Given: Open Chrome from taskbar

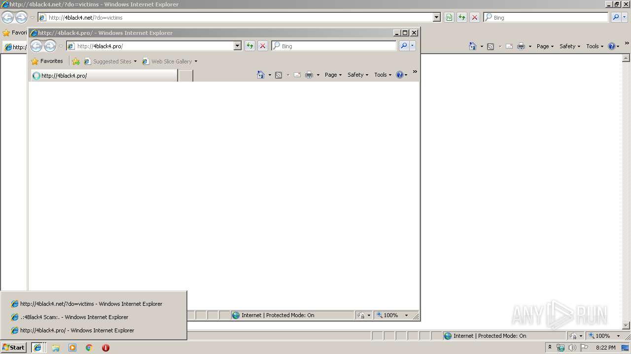Looking at the screenshot, I should [x=89, y=348].
